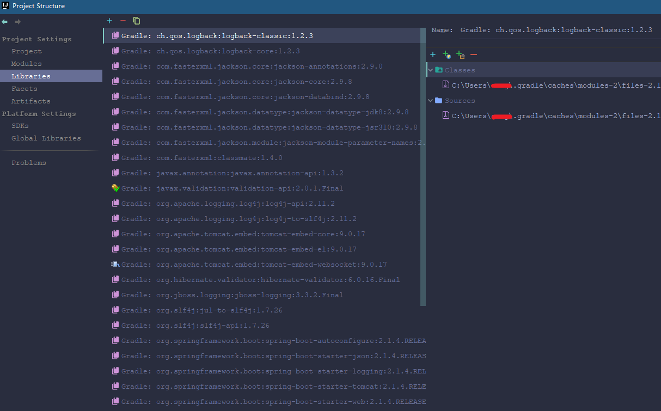
Task: Click exclude icon in library roots toolbar
Action: coord(460,54)
